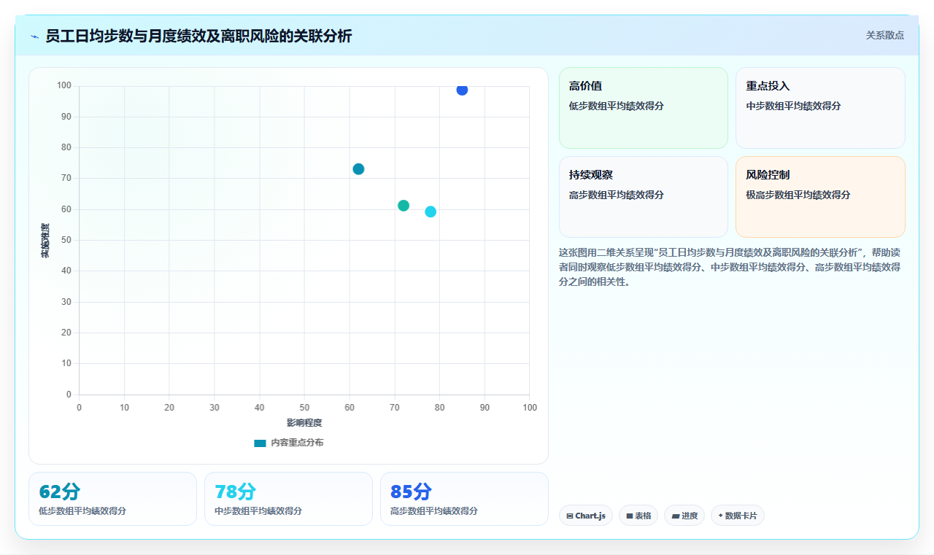
Task: Select the cyan scatter point near 59
Action: click(x=431, y=211)
